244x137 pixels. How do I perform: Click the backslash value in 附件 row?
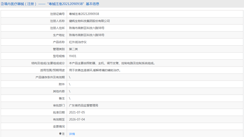click(x=70, y=84)
